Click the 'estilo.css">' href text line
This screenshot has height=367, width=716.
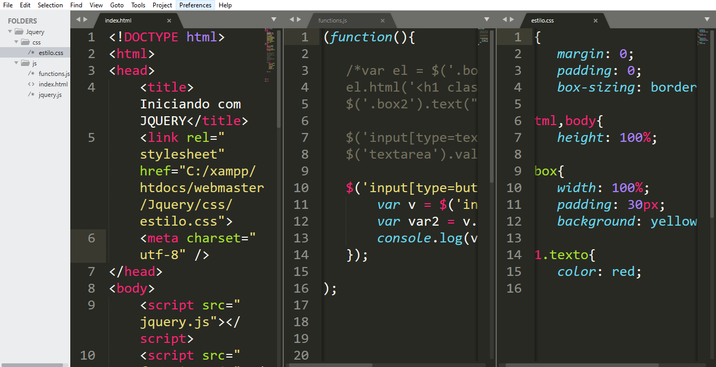186,221
